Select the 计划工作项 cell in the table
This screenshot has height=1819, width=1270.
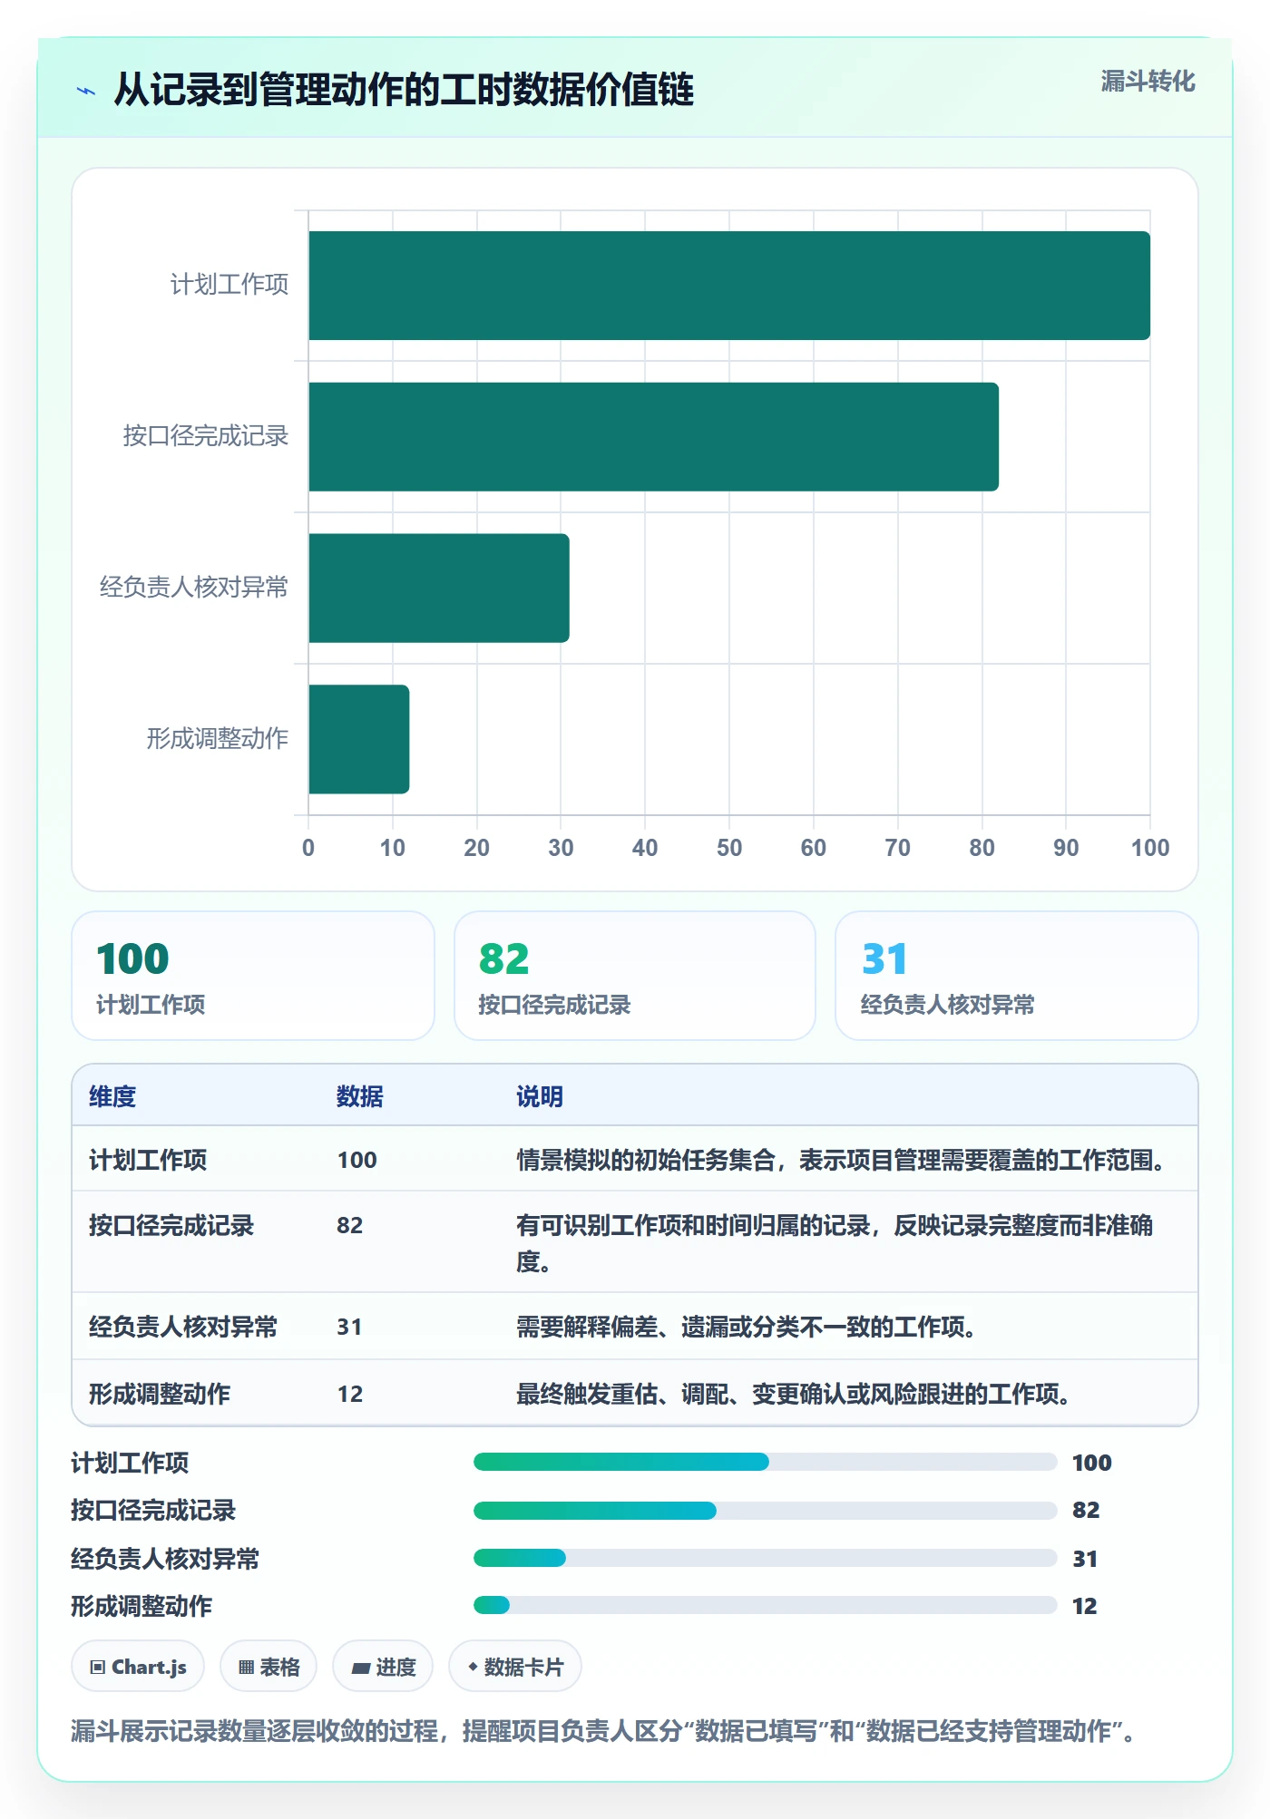(x=148, y=1160)
